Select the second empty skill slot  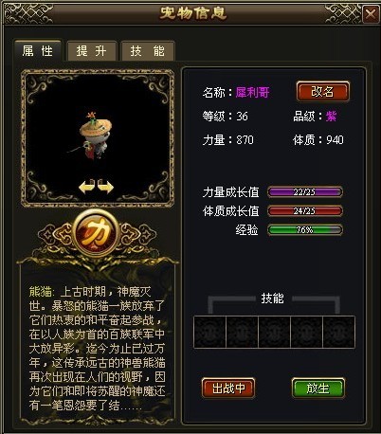pos(242,332)
